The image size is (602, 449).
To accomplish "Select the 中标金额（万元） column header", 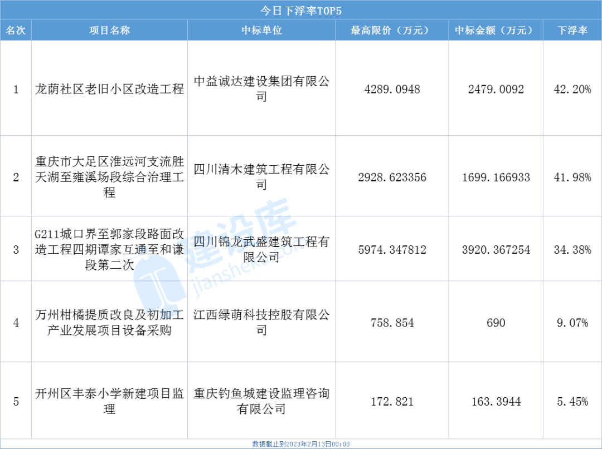I will [496, 31].
